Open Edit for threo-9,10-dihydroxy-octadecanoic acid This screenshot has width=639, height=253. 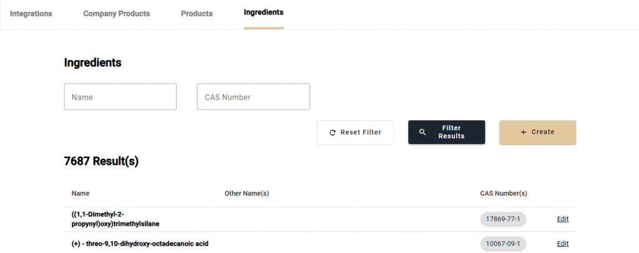563,244
